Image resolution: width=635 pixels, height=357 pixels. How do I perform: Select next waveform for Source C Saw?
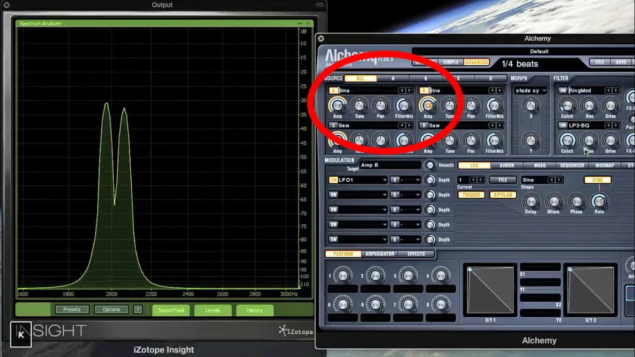[409, 126]
